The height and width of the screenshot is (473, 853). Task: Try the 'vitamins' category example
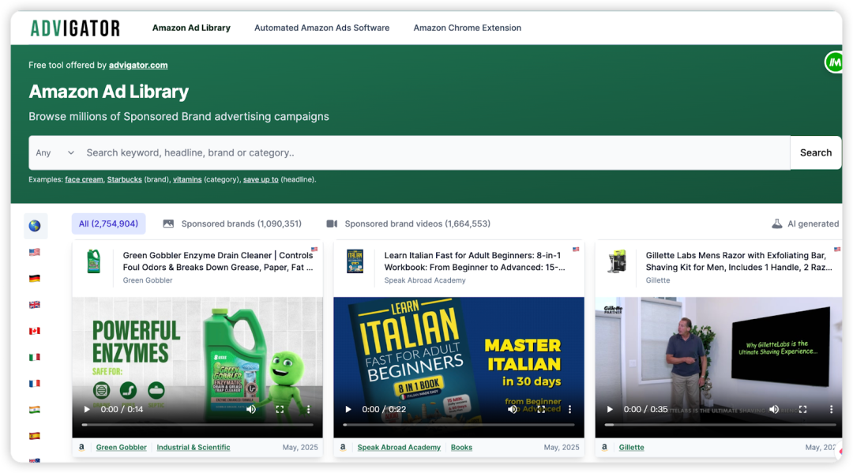pyautogui.click(x=187, y=179)
